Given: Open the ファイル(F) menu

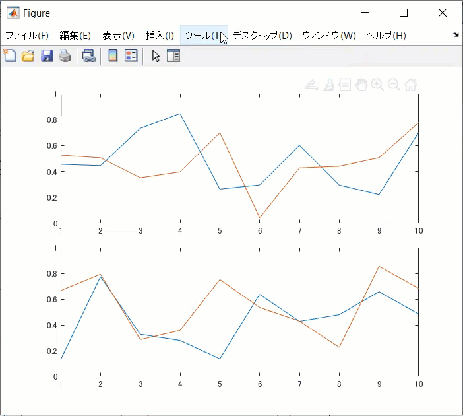Looking at the screenshot, I should click(x=27, y=36).
